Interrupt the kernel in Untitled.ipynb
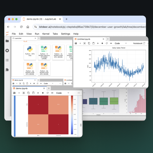153x153 pixels. tap(102, 43)
